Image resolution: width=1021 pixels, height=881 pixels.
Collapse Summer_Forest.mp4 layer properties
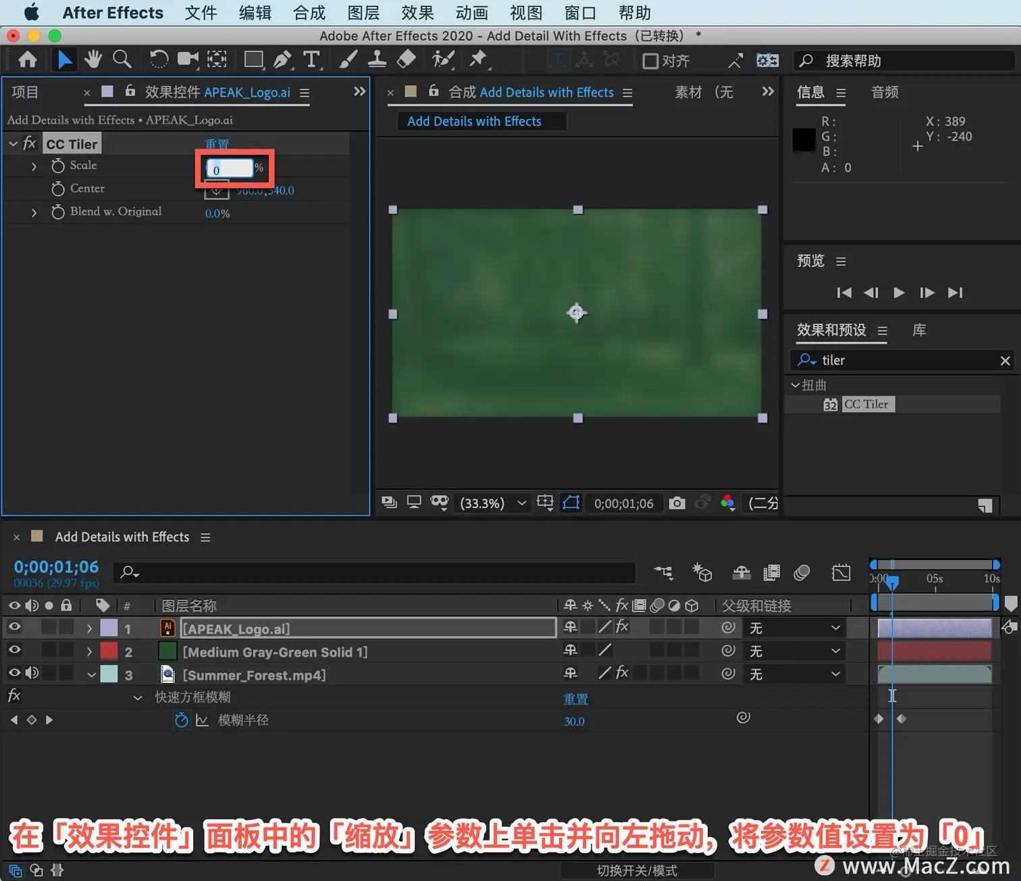(x=91, y=674)
